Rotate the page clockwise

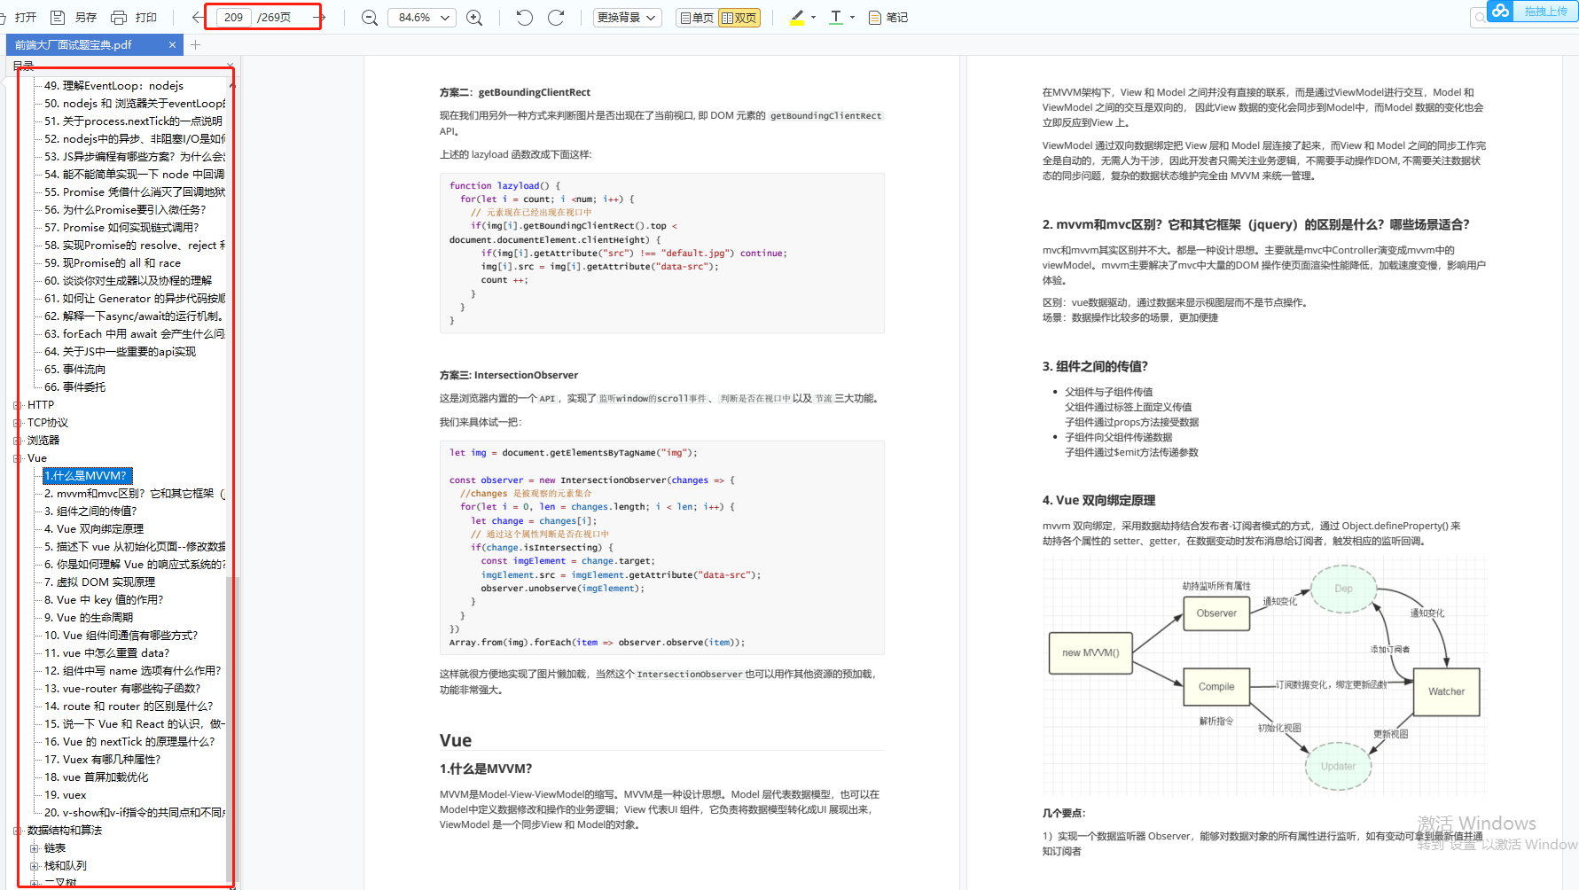click(x=556, y=18)
